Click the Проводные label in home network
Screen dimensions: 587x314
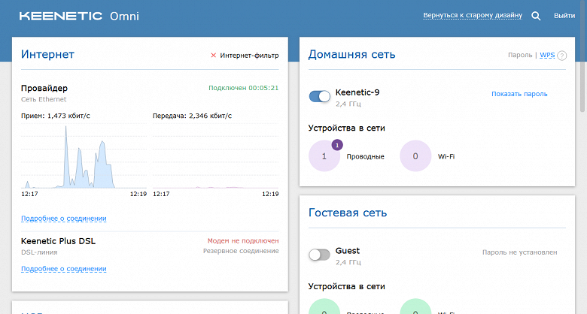point(366,157)
